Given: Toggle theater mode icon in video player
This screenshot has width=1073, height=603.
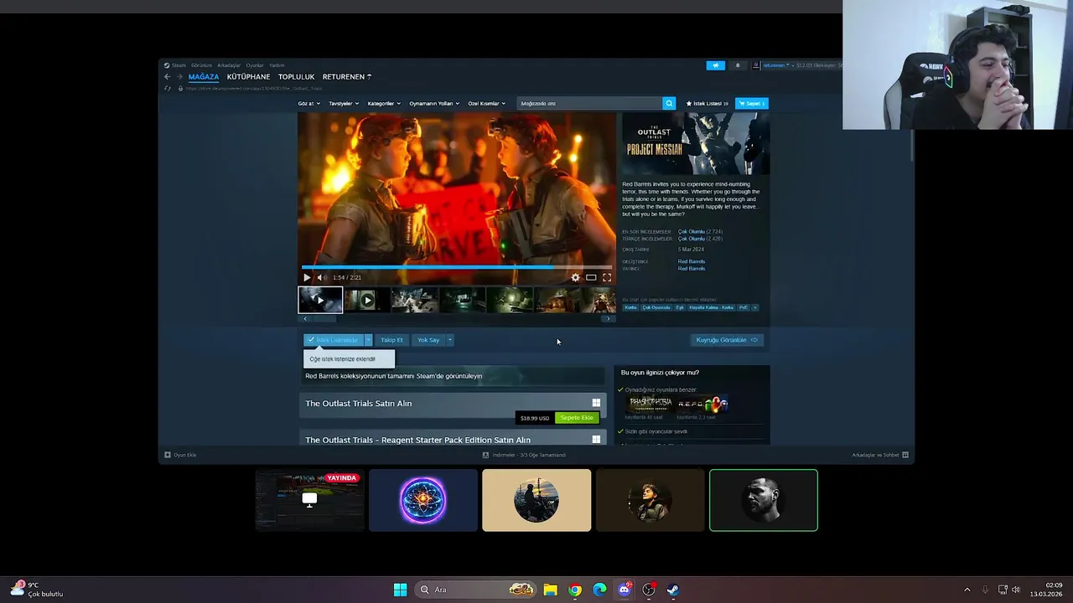Looking at the screenshot, I should tap(591, 277).
